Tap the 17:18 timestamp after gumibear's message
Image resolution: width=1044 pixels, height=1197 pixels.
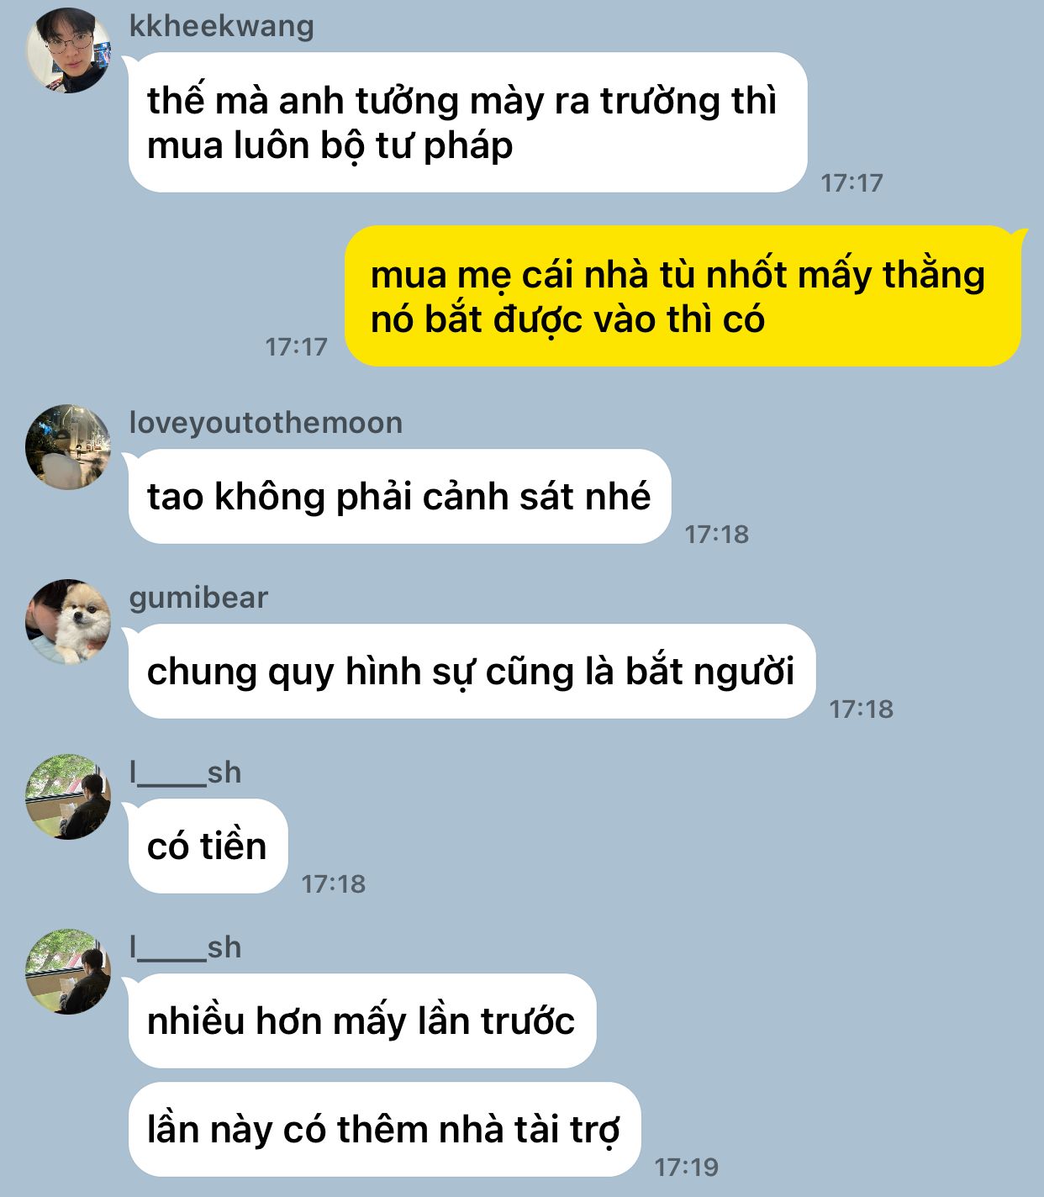[x=862, y=709]
